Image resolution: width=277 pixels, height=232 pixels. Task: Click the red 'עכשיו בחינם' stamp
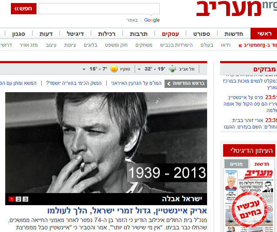pyautogui.click(x=249, y=209)
